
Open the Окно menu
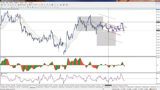pos(26,3)
